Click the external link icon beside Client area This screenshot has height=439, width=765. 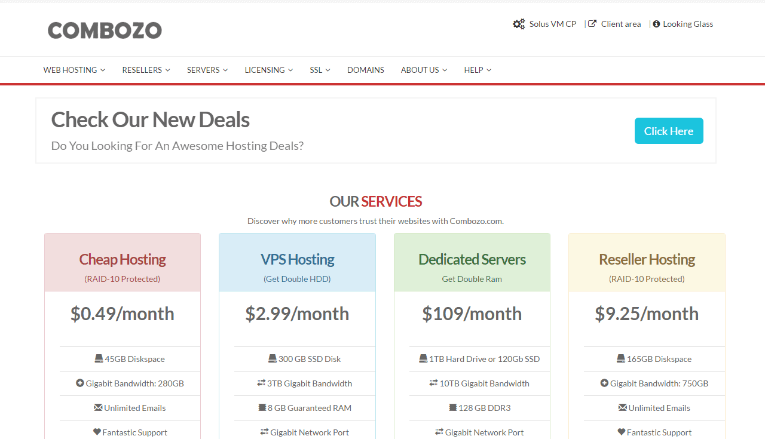[592, 24]
